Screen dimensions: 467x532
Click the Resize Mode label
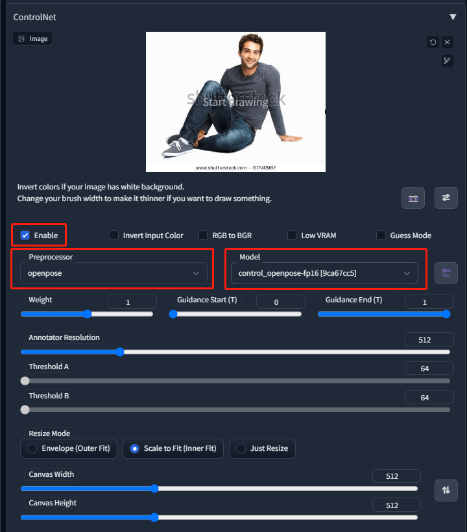tap(49, 433)
